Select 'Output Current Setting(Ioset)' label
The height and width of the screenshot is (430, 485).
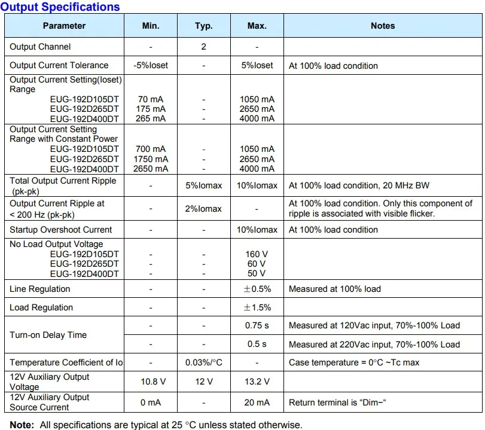click(66, 80)
